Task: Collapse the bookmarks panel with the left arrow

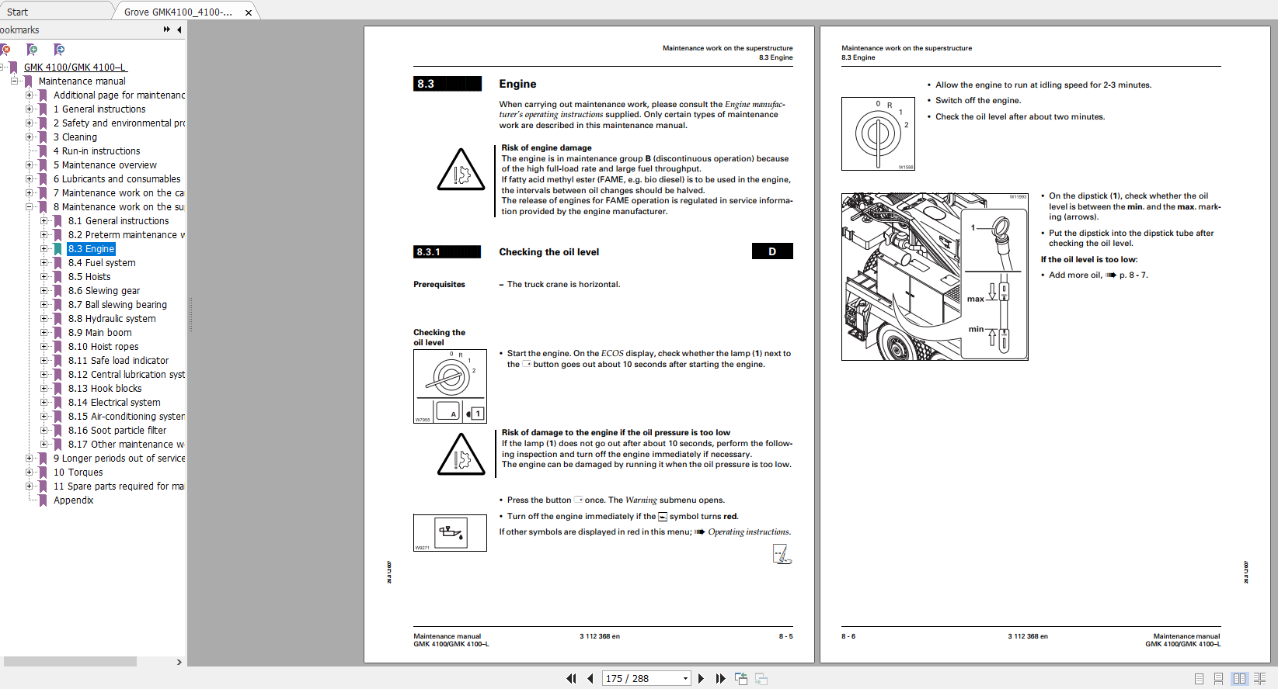Action: point(179,29)
